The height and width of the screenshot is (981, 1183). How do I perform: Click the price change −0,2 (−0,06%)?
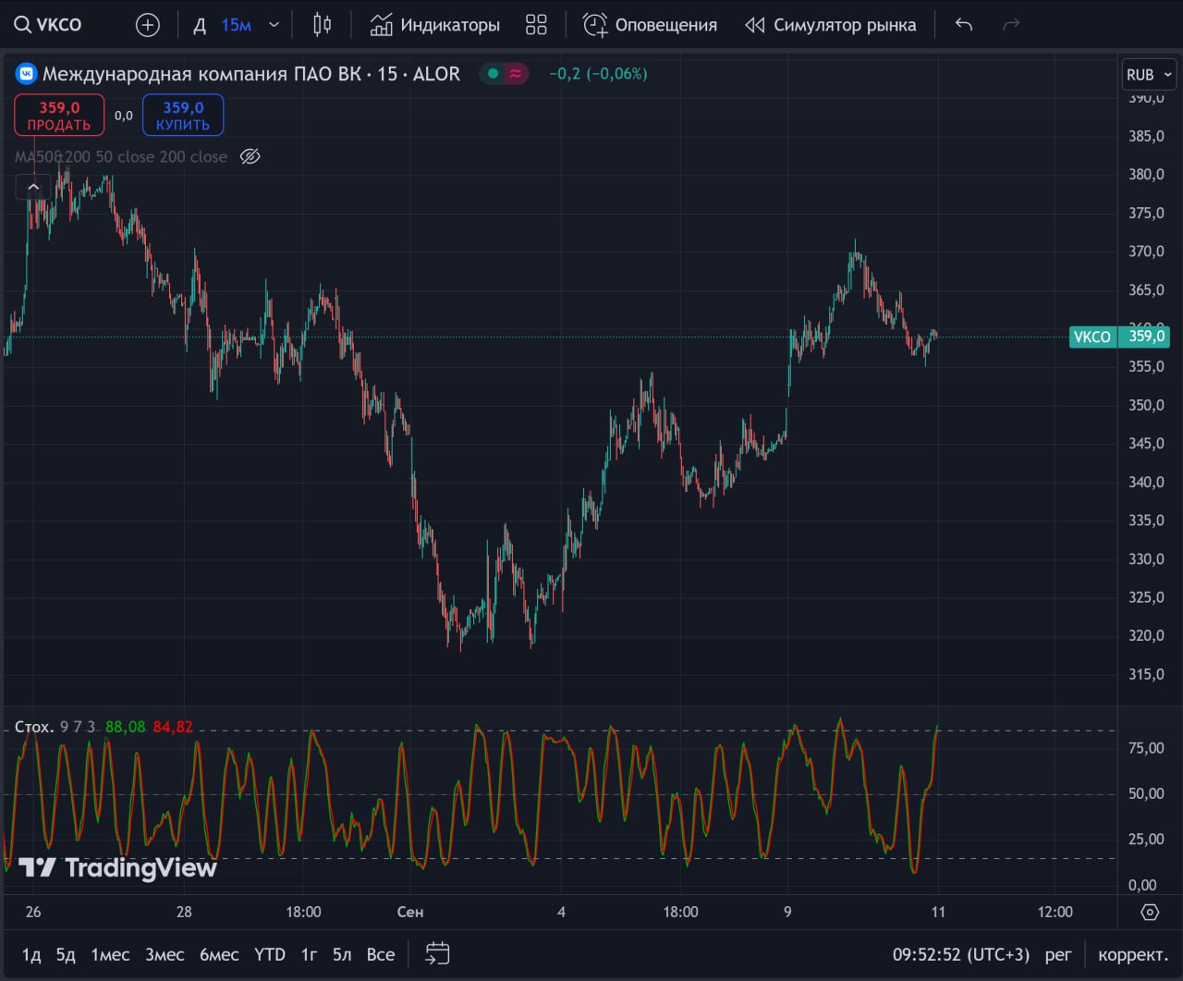[x=598, y=74]
